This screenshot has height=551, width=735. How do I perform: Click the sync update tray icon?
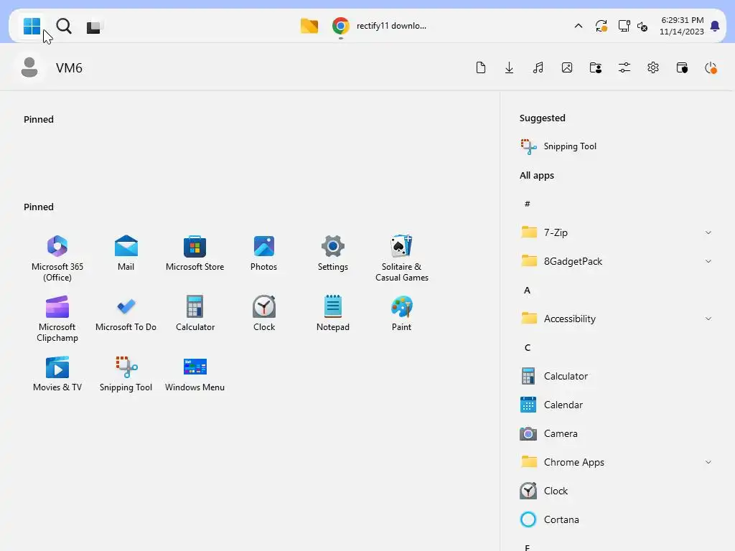601,27
